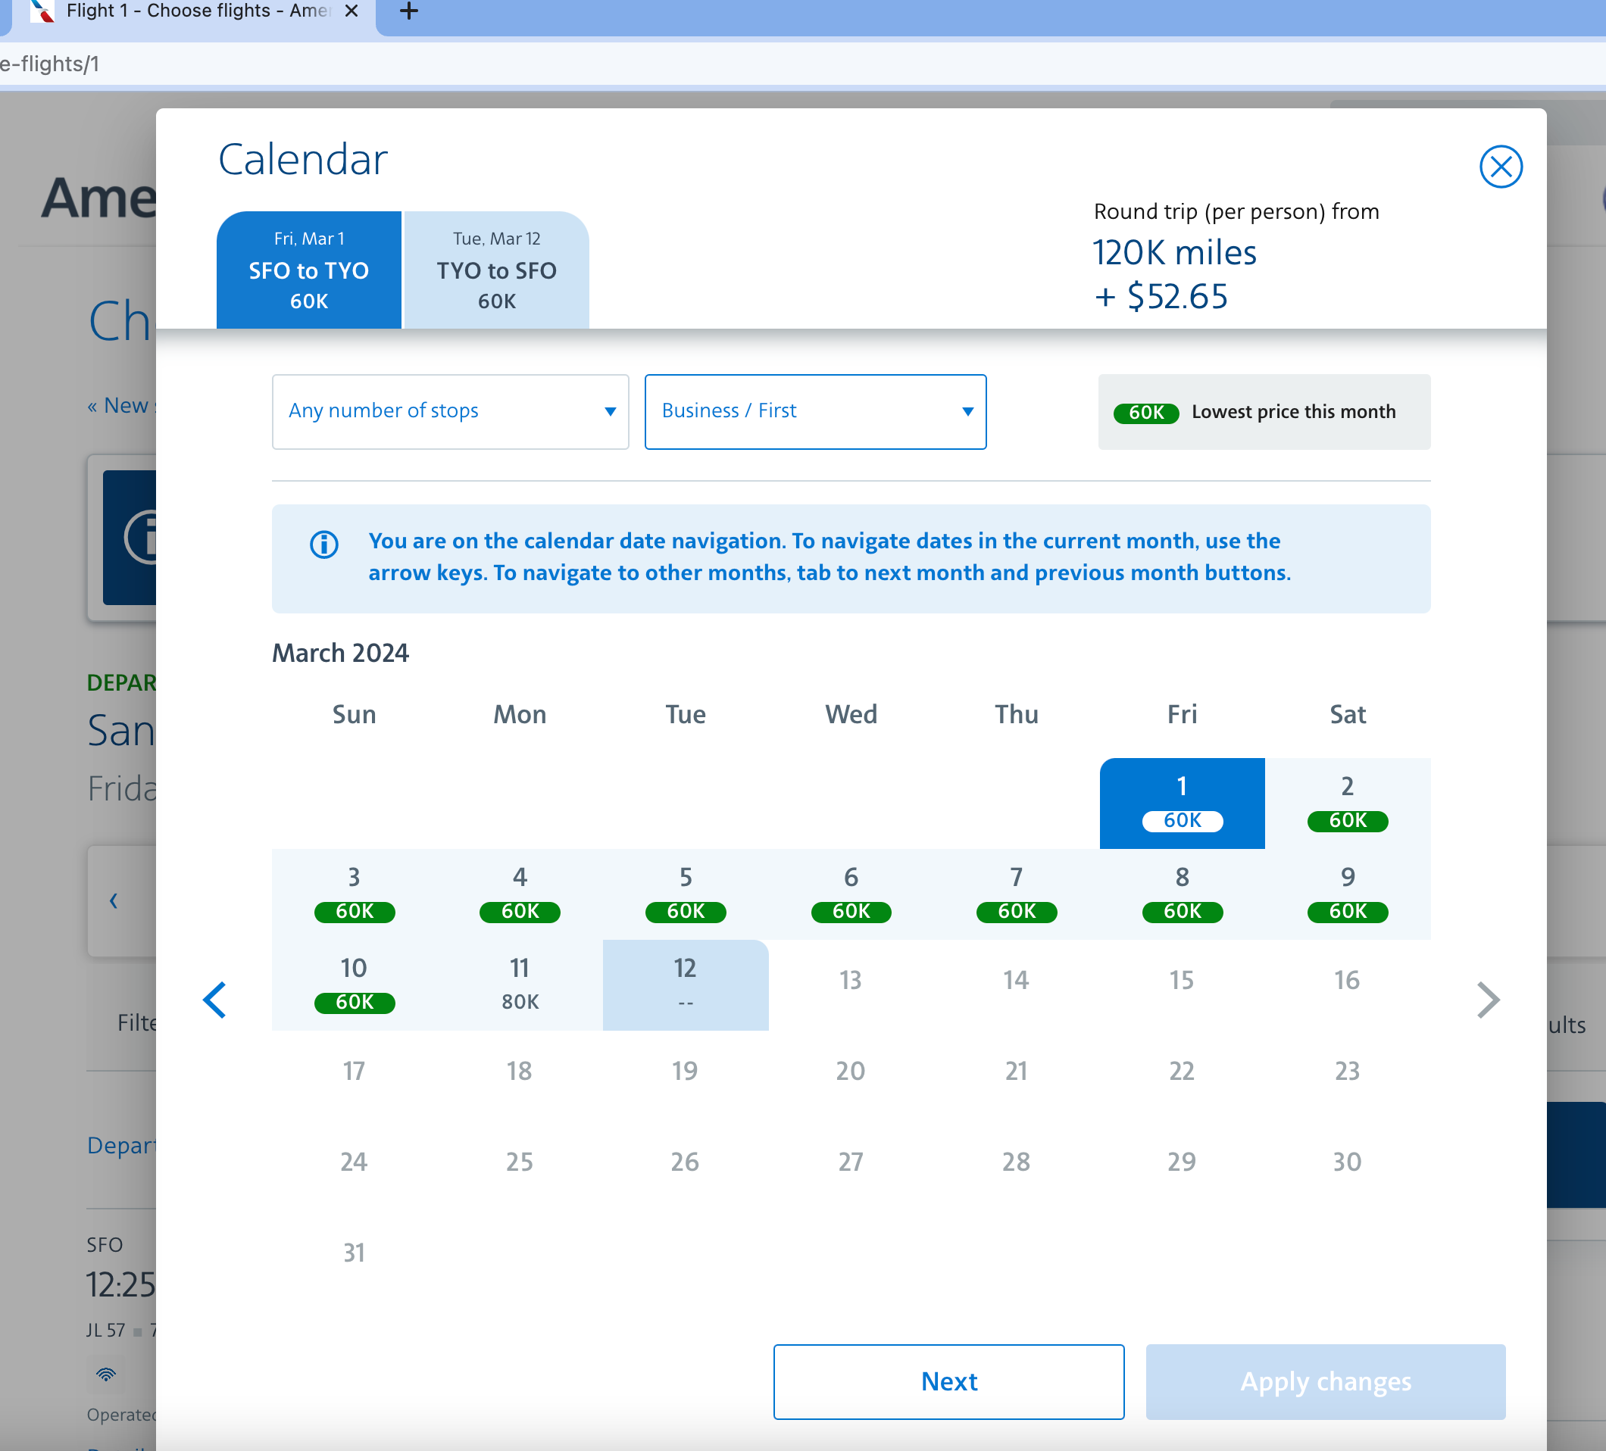Expand the stops filter using its arrow
Image resolution: width=1606 pixels, height=1451 pixels.
pos(609,412)
